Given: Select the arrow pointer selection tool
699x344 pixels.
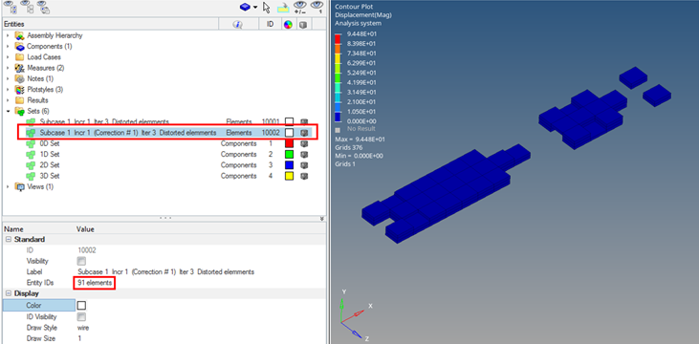Looking at the screenshot, I should tap(267, 7).
